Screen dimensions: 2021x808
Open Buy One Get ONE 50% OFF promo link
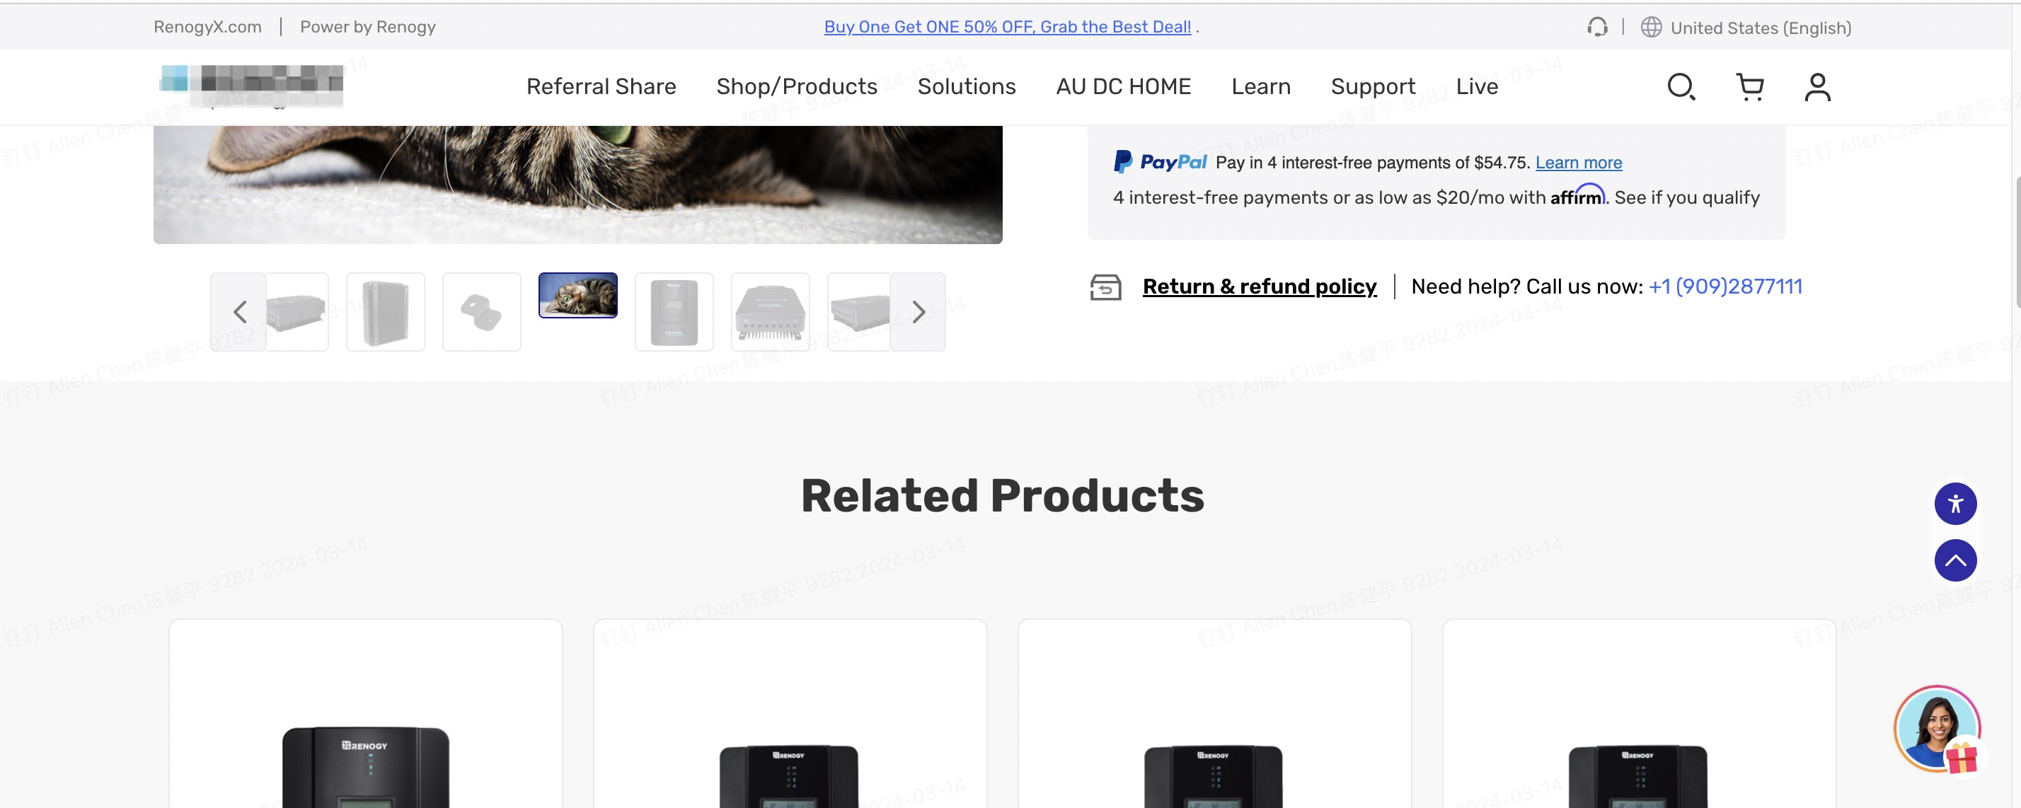[1006, 27]
